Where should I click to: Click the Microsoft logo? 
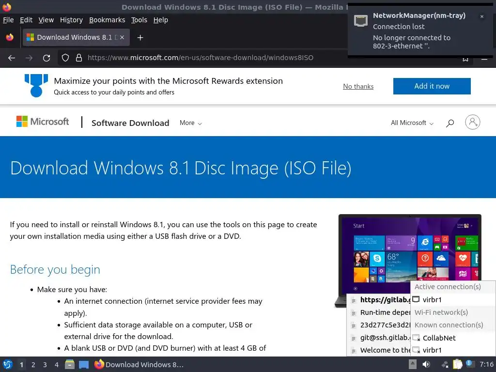click(x=43, y=122)
